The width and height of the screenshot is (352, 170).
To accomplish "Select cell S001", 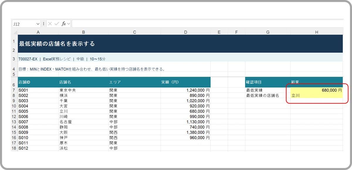I will point(38,90).
